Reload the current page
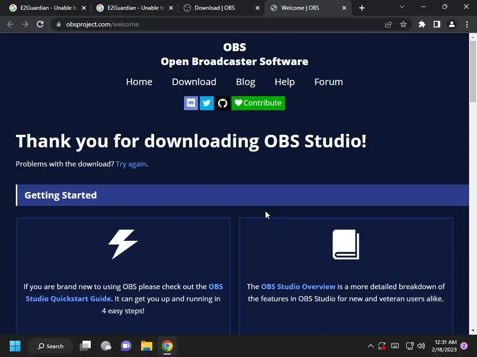Screen dimensions: 477x357 tap(40, 24)
